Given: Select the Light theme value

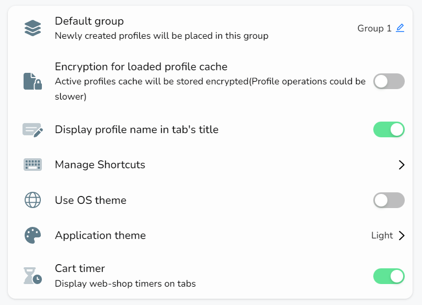Looking at the screenshot, I should [x=382, y=235].
